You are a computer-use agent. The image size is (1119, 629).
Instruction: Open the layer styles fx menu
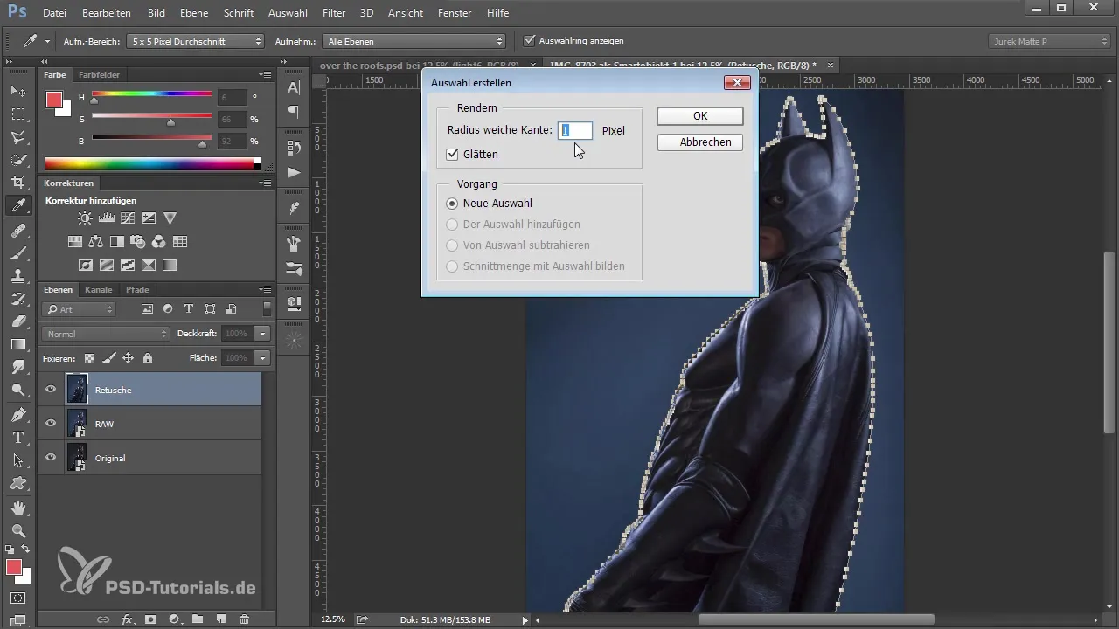tap(128, 619)
